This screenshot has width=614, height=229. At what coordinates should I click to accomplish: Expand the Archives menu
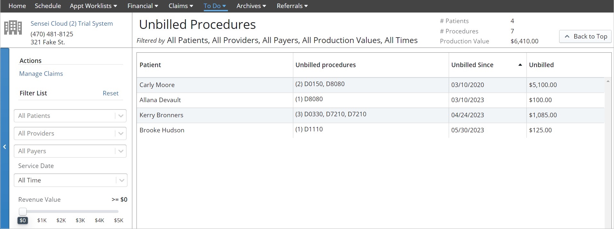[x=251, y=6]
